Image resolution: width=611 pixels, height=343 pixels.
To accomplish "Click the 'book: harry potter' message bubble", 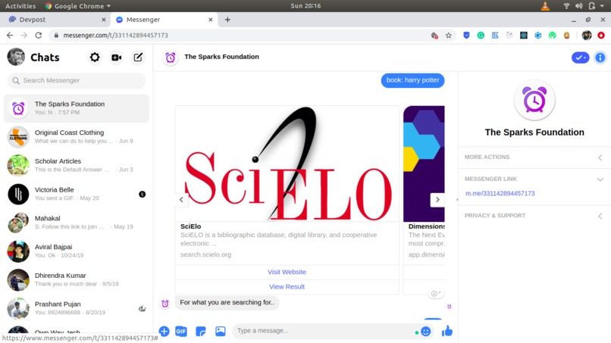I will point(412,80).
